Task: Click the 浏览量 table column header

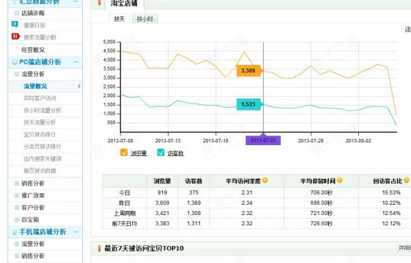Action: pos(162,181)
